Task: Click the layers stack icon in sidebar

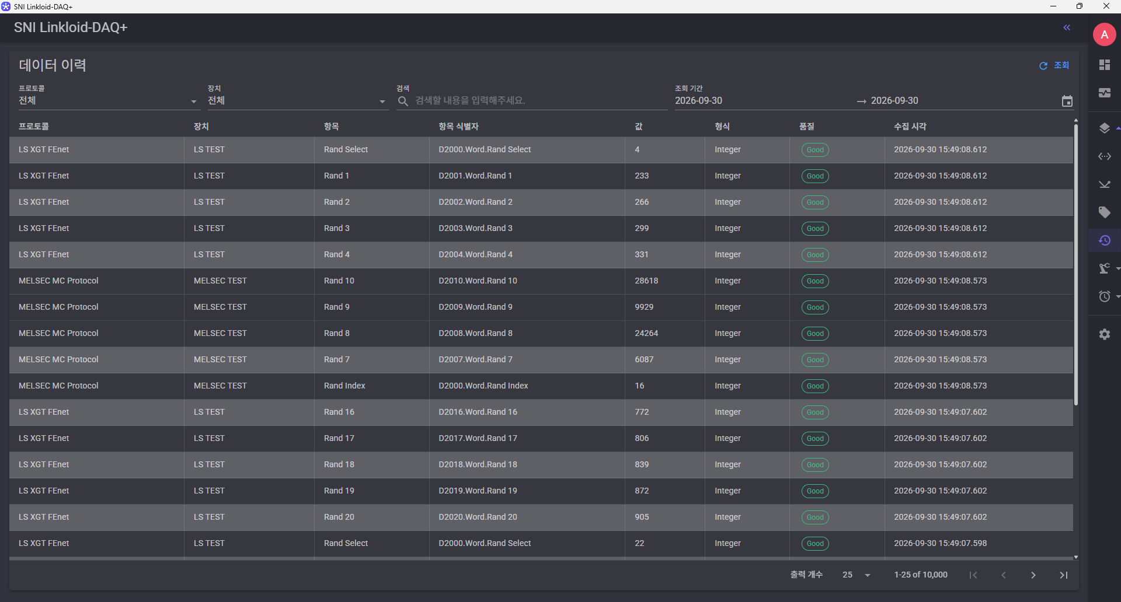Action: 1104,128
